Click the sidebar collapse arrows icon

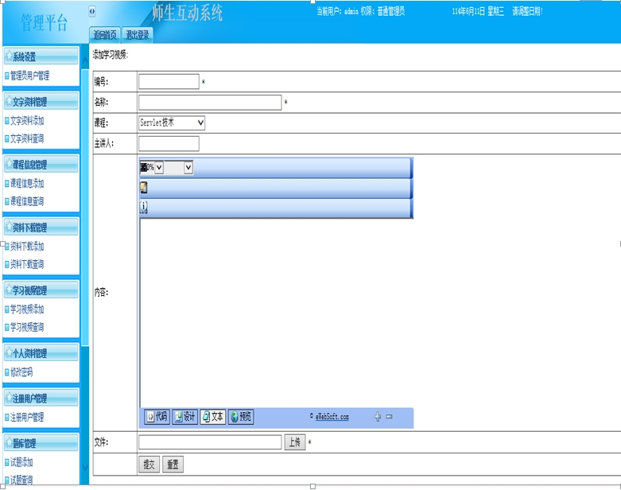[x=92, y=11]
